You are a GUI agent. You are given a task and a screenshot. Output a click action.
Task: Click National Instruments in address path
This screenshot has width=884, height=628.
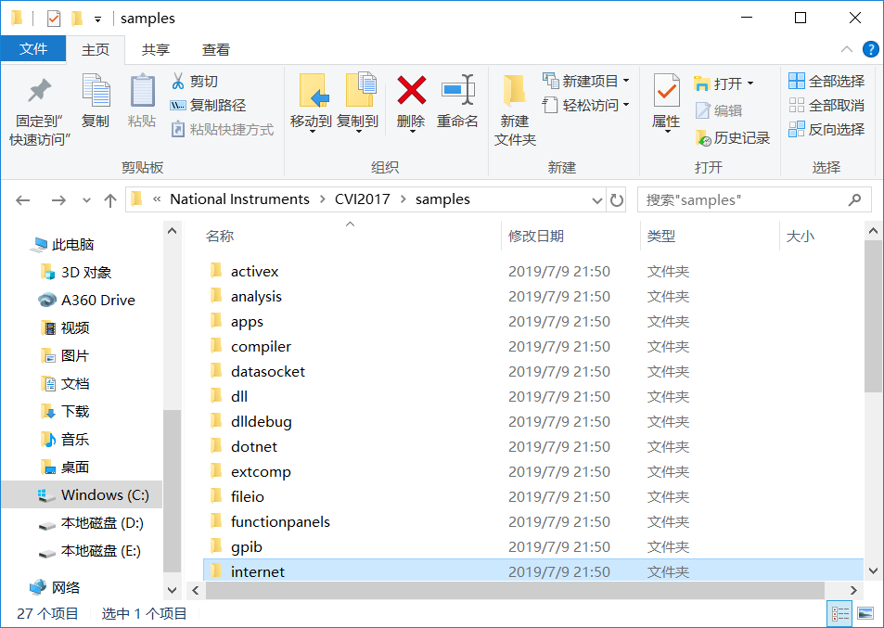click(239, 199)
